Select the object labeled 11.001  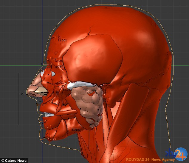click(x=62, y=40)
